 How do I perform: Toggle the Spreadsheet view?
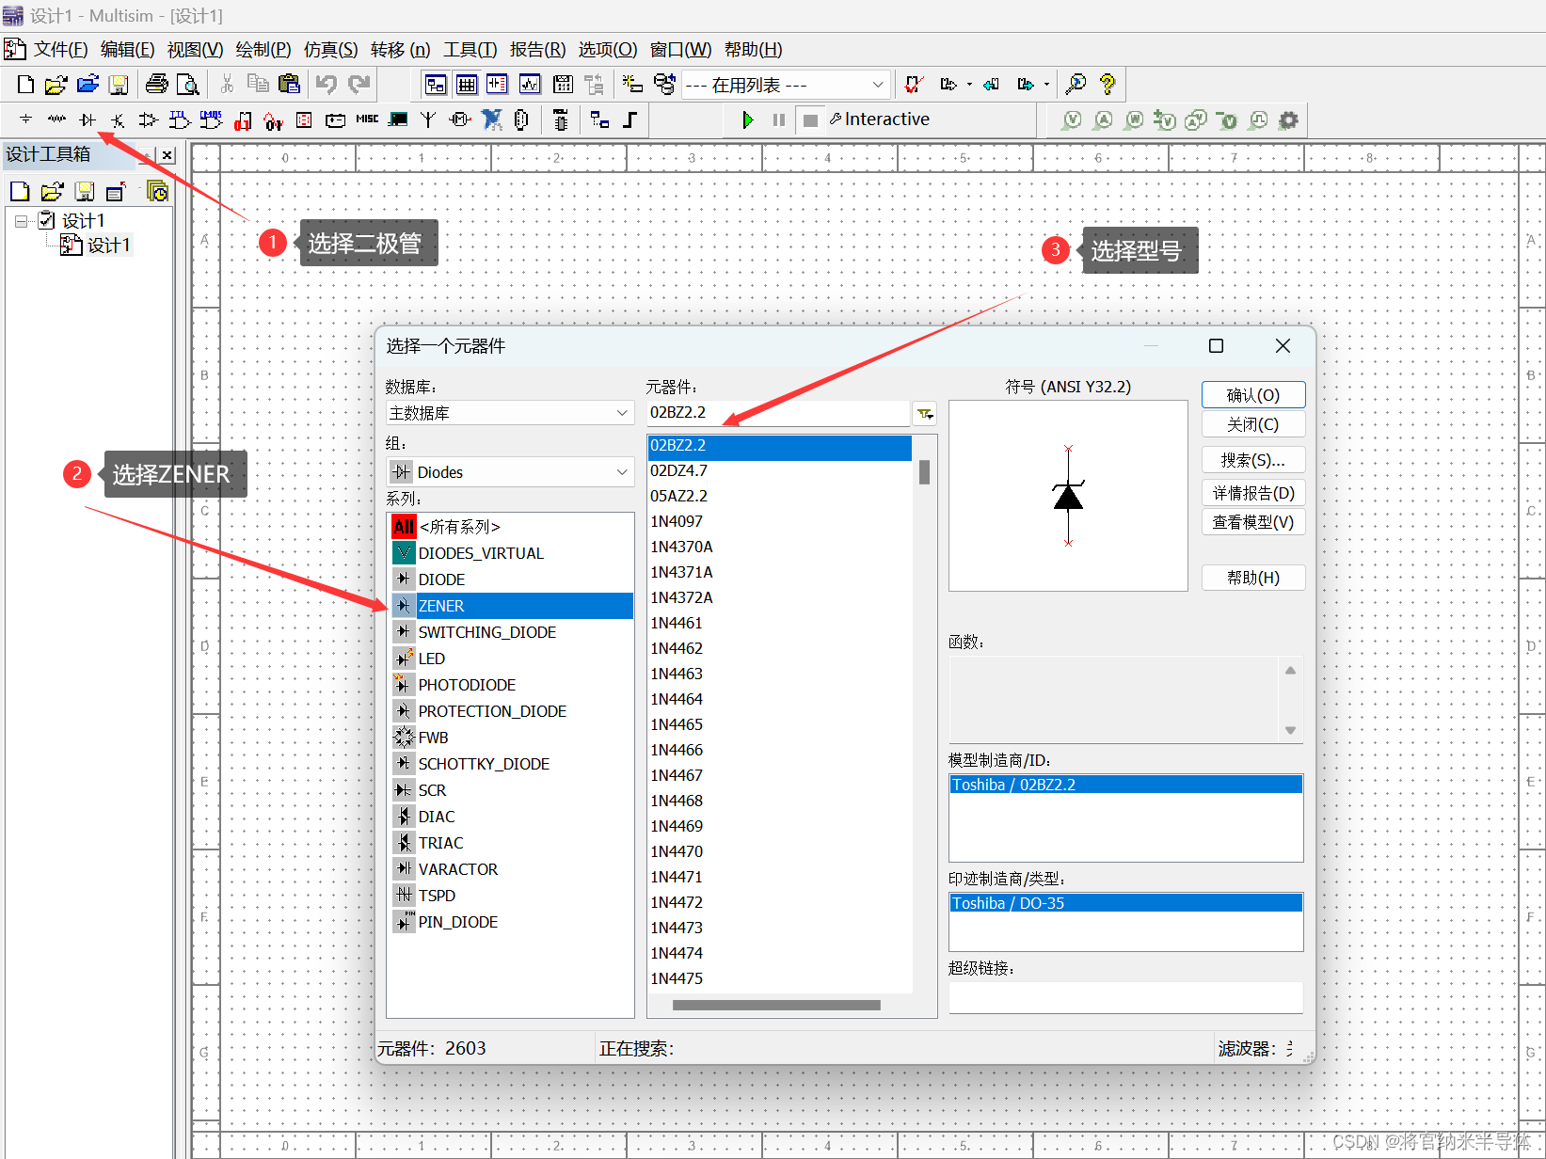[467, 84]
